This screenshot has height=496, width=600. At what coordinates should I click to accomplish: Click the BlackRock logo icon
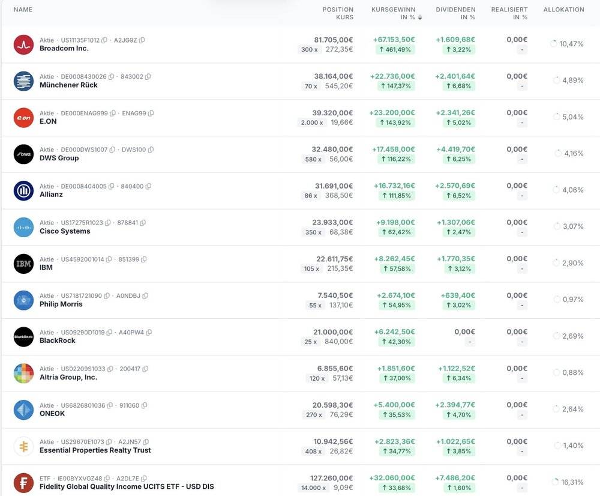click(x=23, y=337)
